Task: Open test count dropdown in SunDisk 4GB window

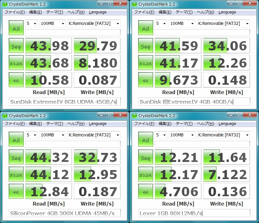Action: [x=161, y=23]
